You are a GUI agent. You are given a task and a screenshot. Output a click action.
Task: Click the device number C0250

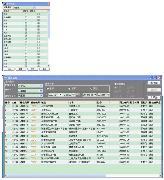(x=33, y=162)
